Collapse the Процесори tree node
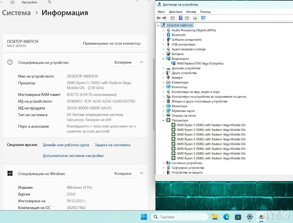The height and width of the screenshot is (223, 293). 163,120
